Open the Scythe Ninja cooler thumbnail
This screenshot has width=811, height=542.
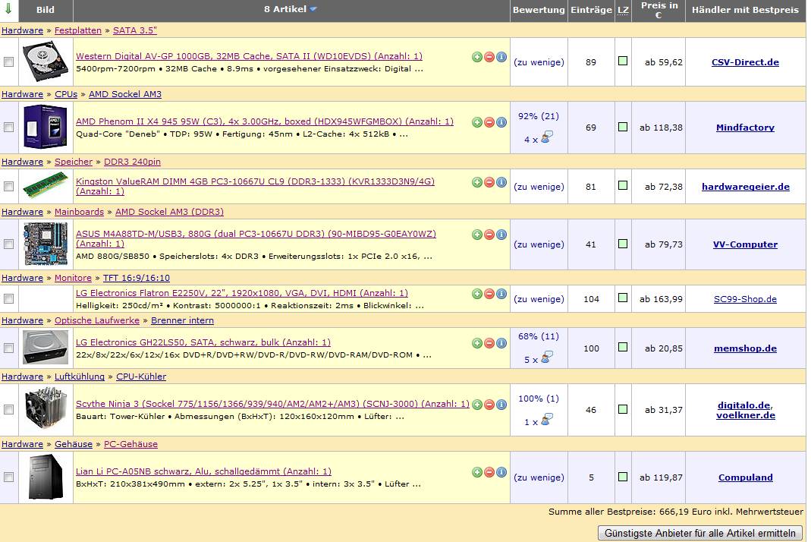click(46, 409)
